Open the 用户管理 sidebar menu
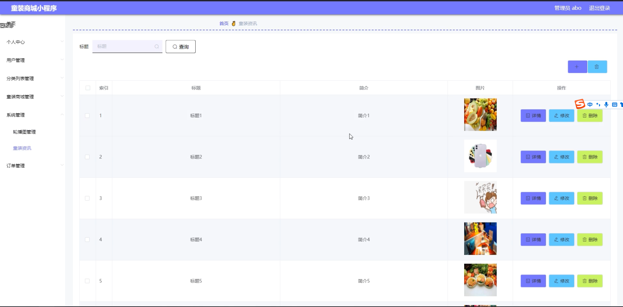Image resolution: width=623 pixels, height=307 pixels. [32, 60]
